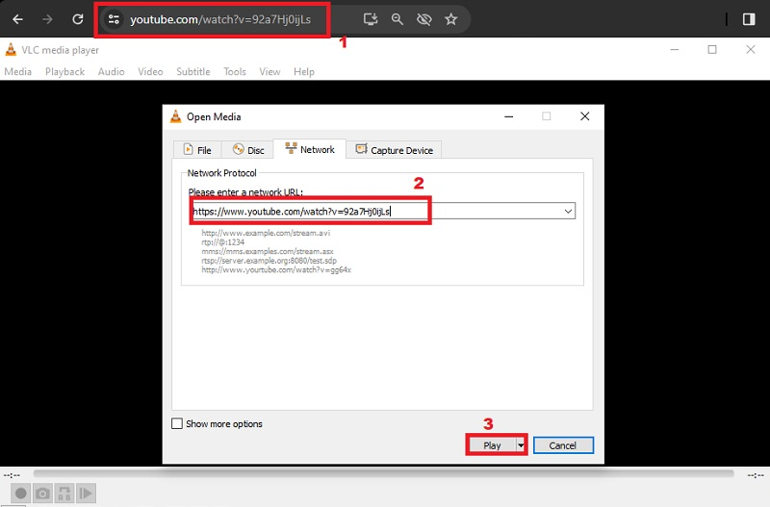Open the Video menu

(x=150, y=71)
